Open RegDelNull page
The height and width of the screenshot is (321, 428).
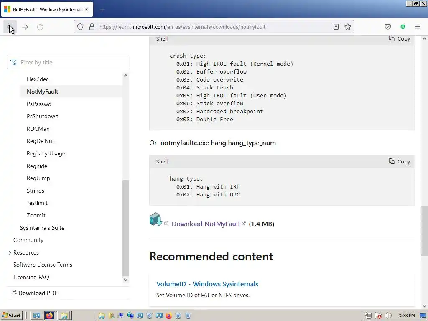(41, 141)
